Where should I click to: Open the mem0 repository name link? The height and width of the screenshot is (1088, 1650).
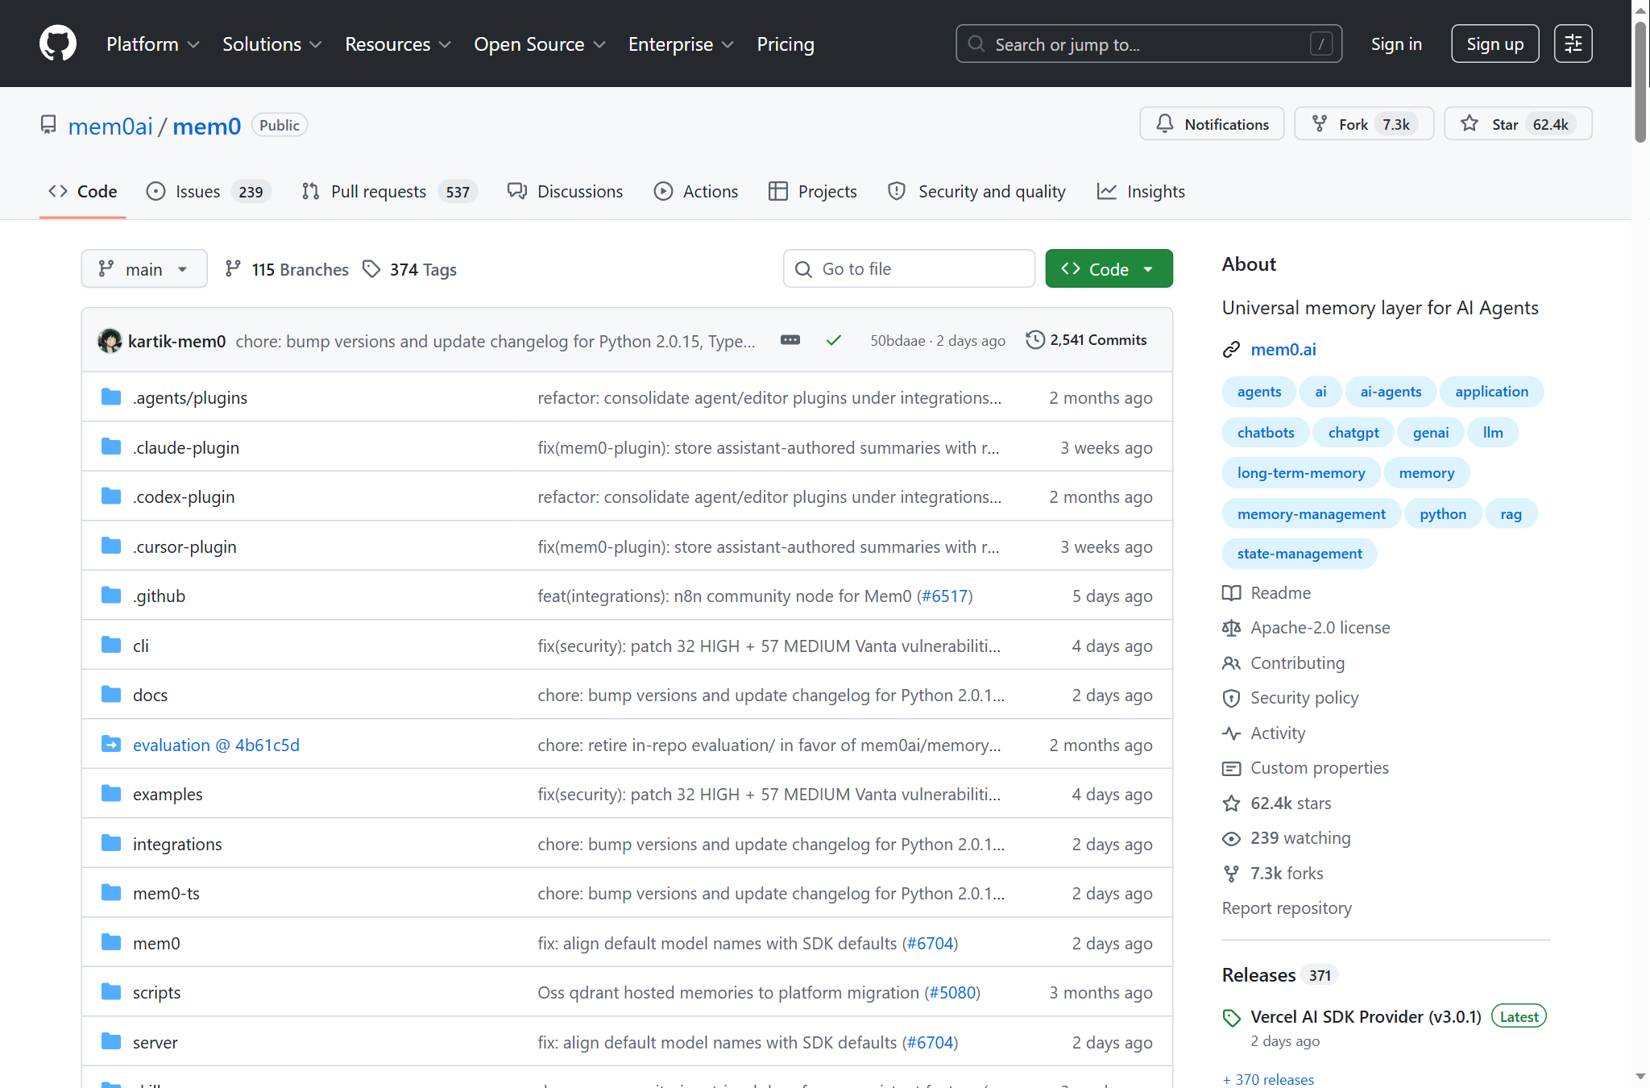click(207, 126)
